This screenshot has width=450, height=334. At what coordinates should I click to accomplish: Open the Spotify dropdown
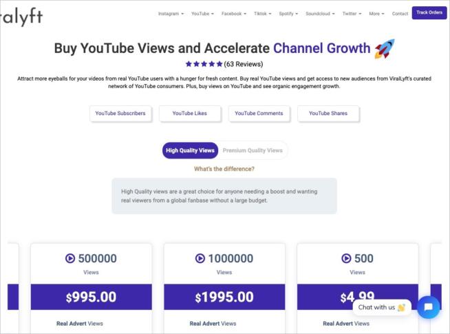point(288,14)
